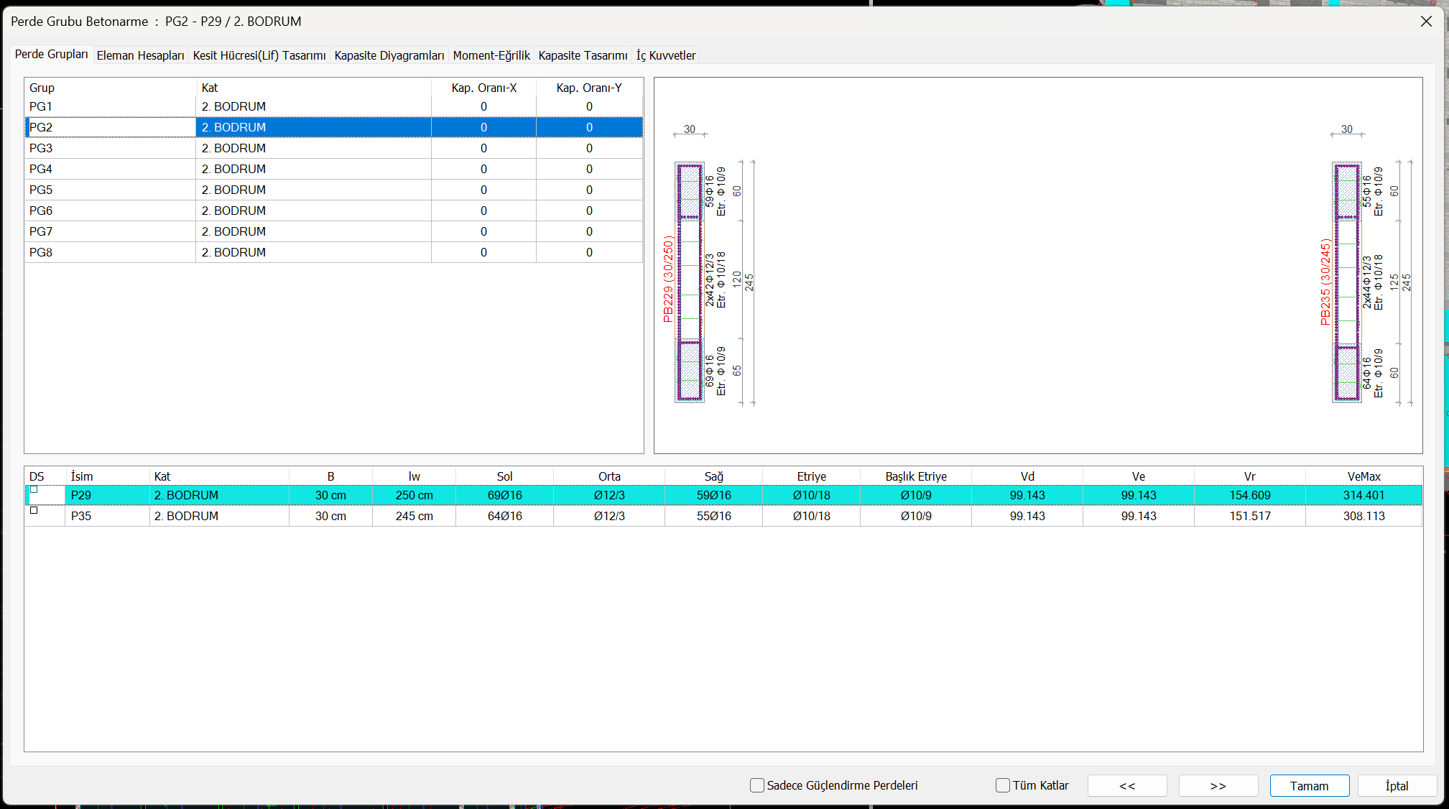Open Kesit Hücresi(Lif) Tasarımı tab
Screen dimensions: 1449x809
(x=259, y=55)
